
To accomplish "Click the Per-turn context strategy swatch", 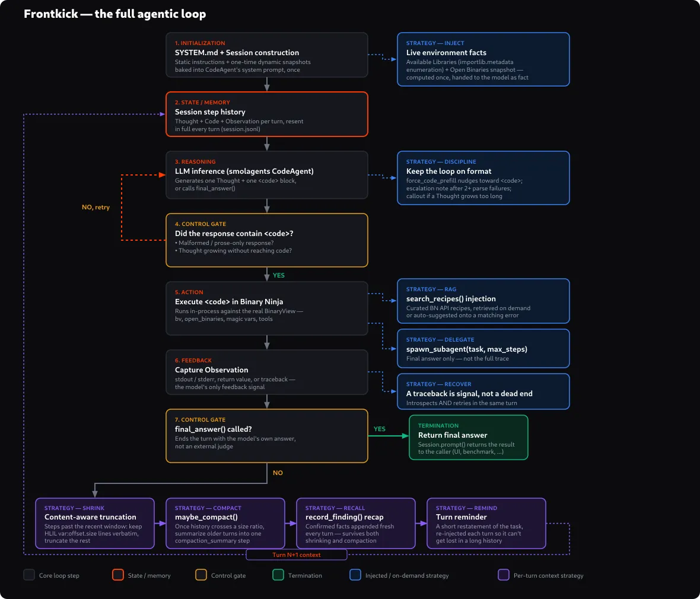I will click(x=504, y=575).
